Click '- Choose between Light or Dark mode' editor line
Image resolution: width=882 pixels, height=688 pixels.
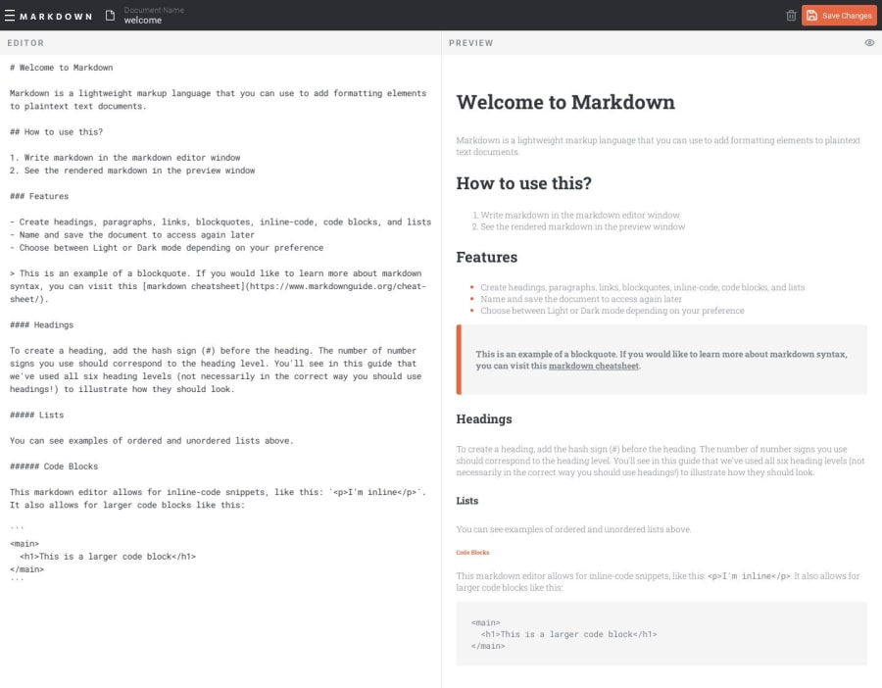click(x=167, y=248)
